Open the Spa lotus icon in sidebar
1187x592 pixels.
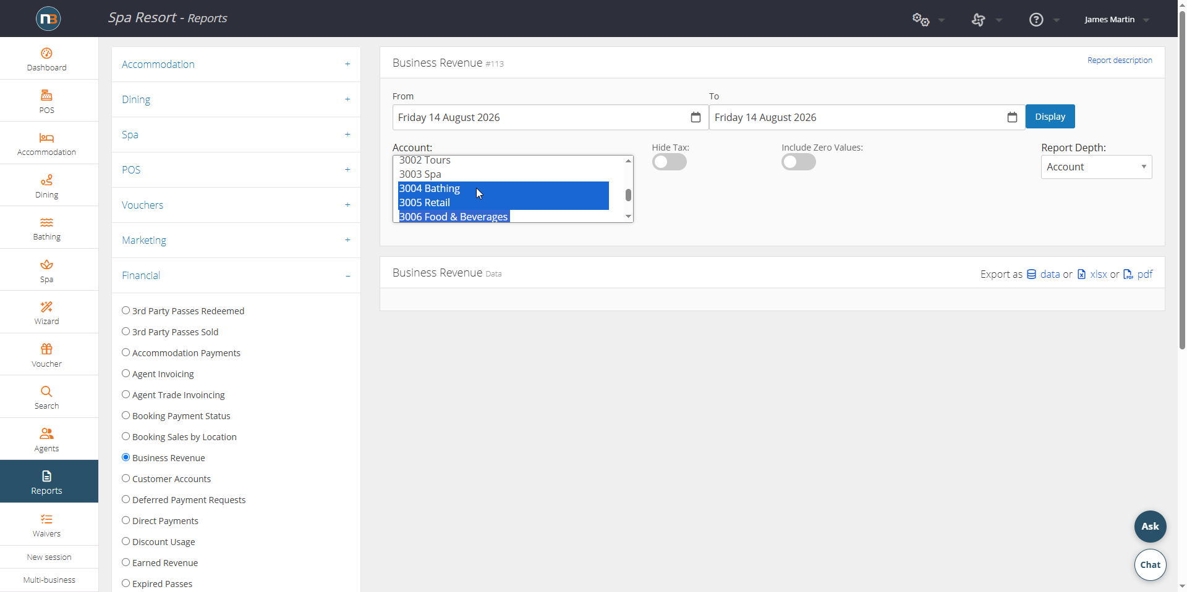click(46, 265)
